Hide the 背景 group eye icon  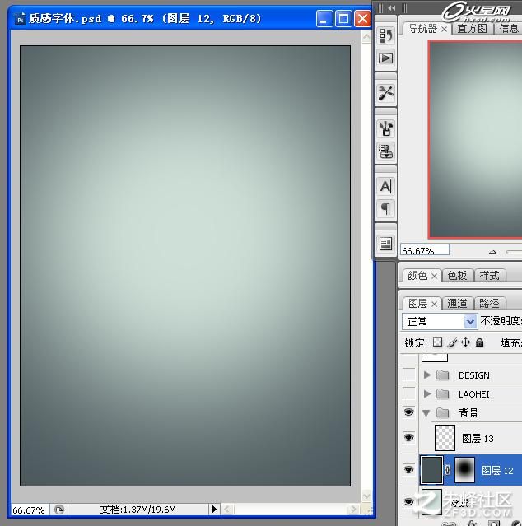408,412
